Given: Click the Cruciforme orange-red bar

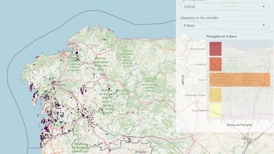Looking at the screenshot, I should click(x=215, y=64).
